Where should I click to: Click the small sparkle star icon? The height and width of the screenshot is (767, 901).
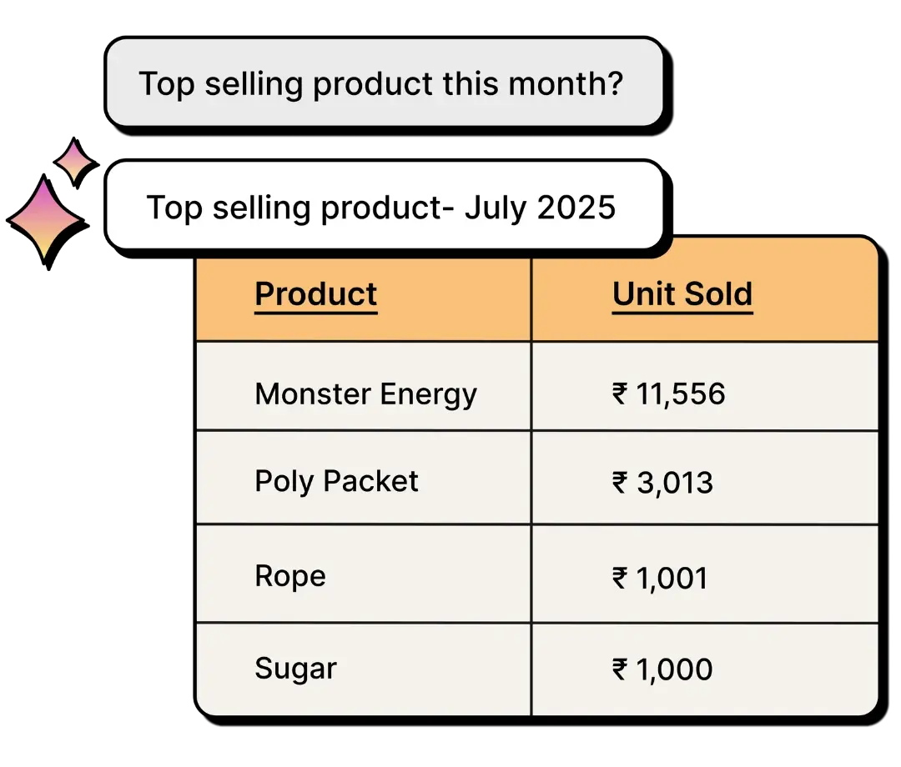74,161
